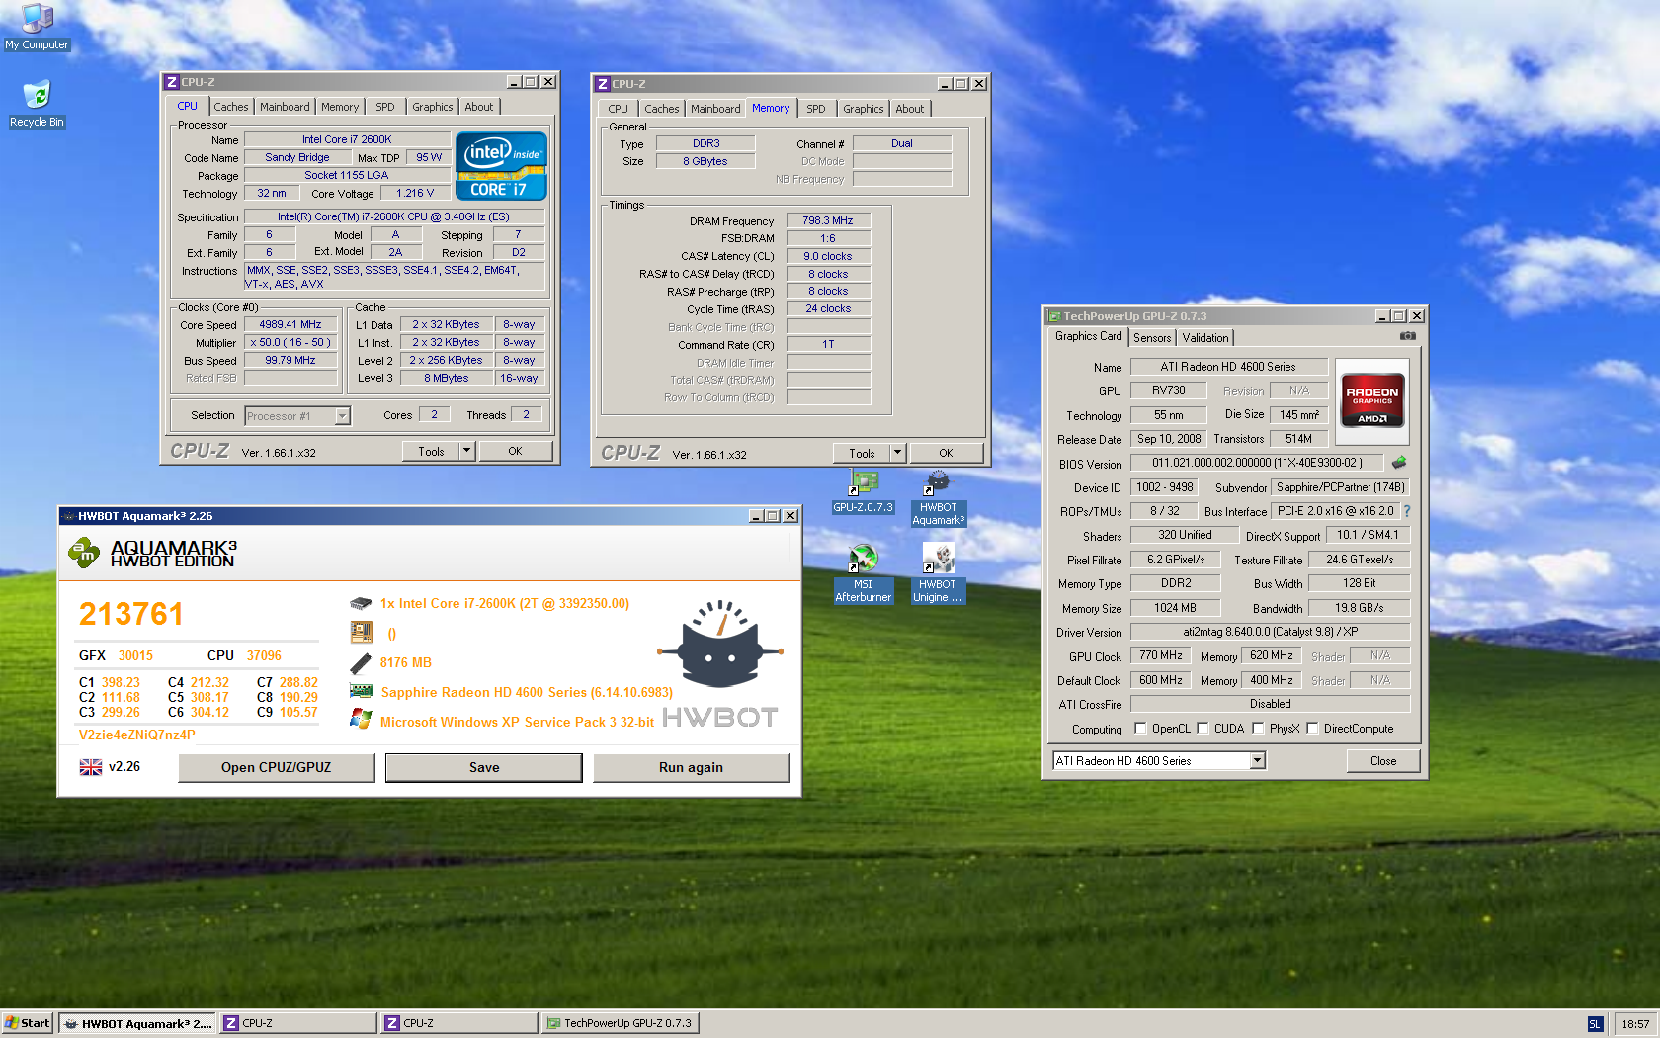Click the Intel Core i7 logo badge
The image size is (1660, 1038).
tap(501, 166)
